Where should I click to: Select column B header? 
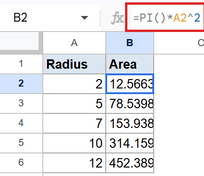(x=130, y=43)
